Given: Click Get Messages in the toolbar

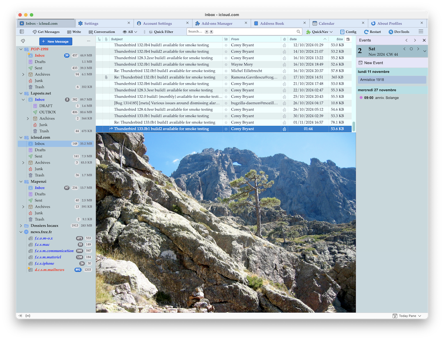Looking at the screenshot, I should [46, 32].
